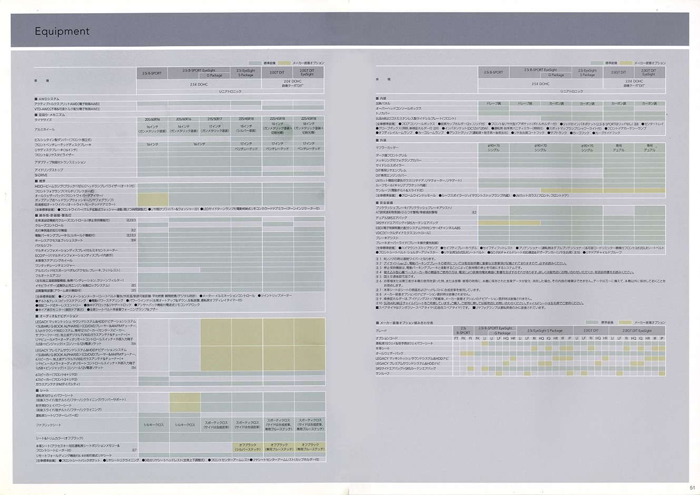This screenshot has height=495, width=700.
Task: Click the green 標準装備 swatch in the combination table legend
Action: pos(592,322)
